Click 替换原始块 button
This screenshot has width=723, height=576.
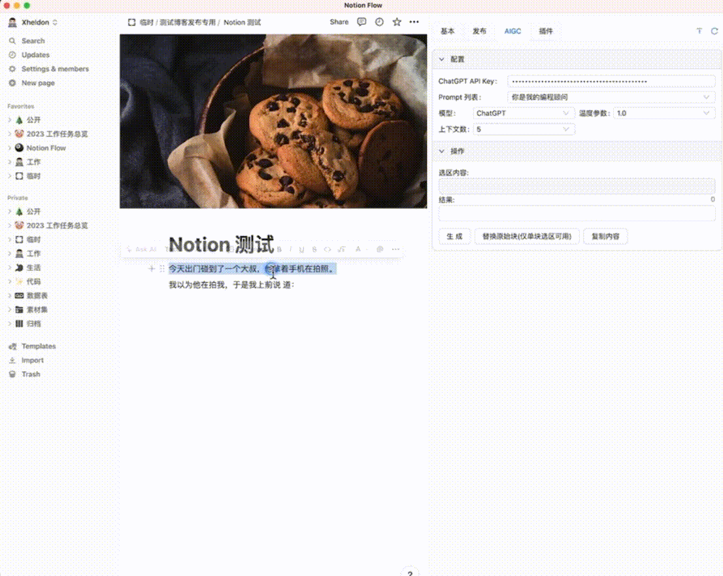pyautogui.click(x=527, y=236)
